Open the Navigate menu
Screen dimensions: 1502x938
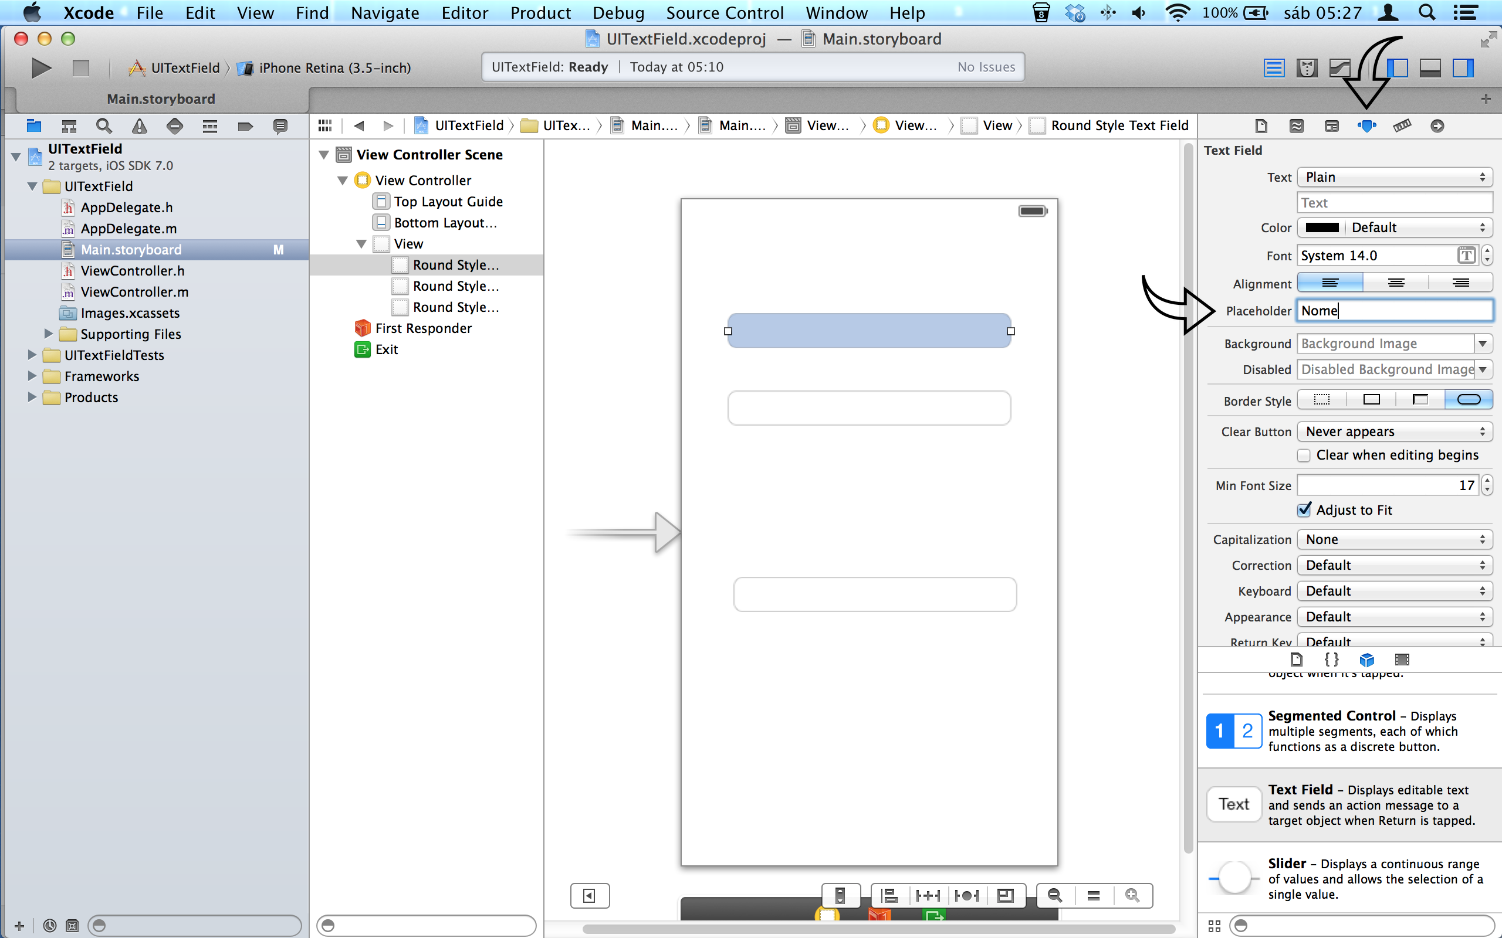click(385, 12)
